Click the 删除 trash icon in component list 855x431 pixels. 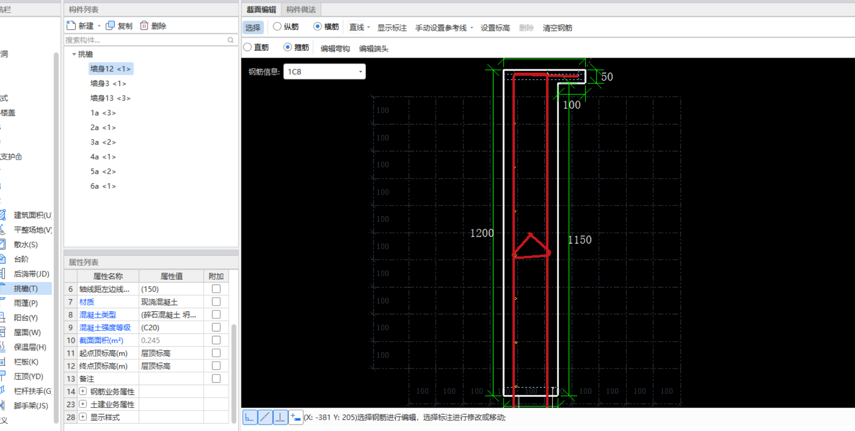(x=144, y=25)
